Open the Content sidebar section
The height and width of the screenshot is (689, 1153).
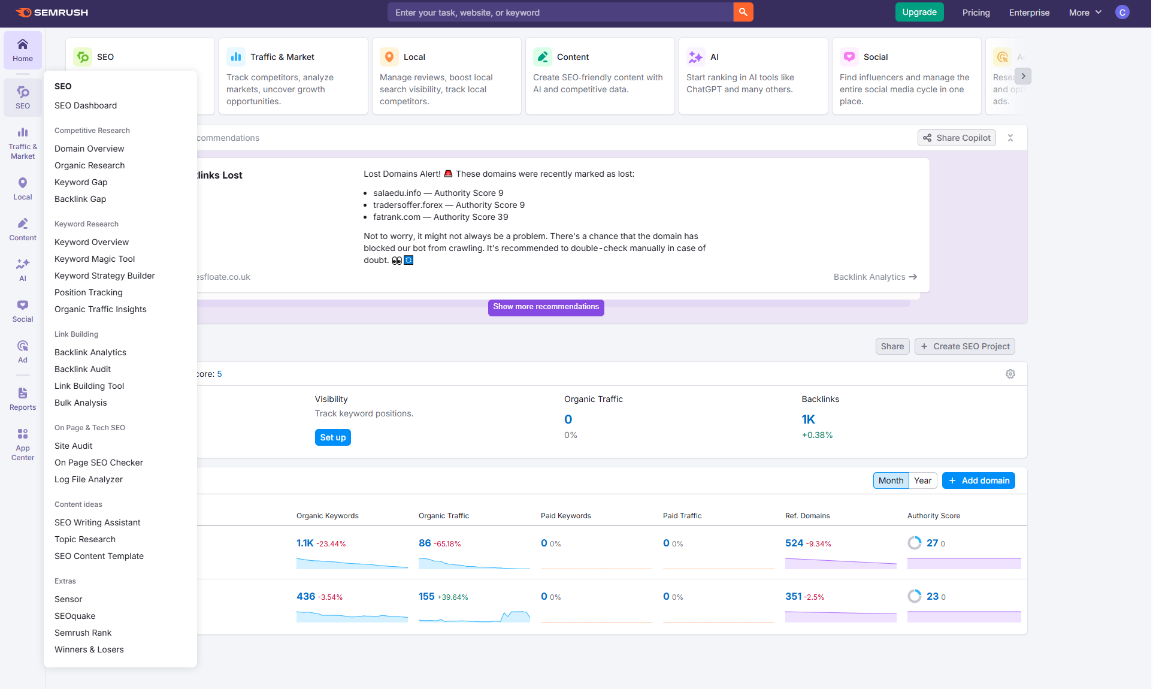[23, 229]
